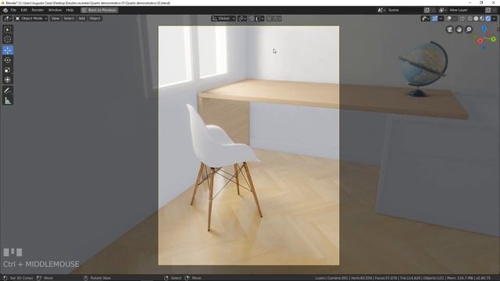500x281 pixels.
Task: Open the Help menu
Action: pyautogui.click(x=70, y=10)
